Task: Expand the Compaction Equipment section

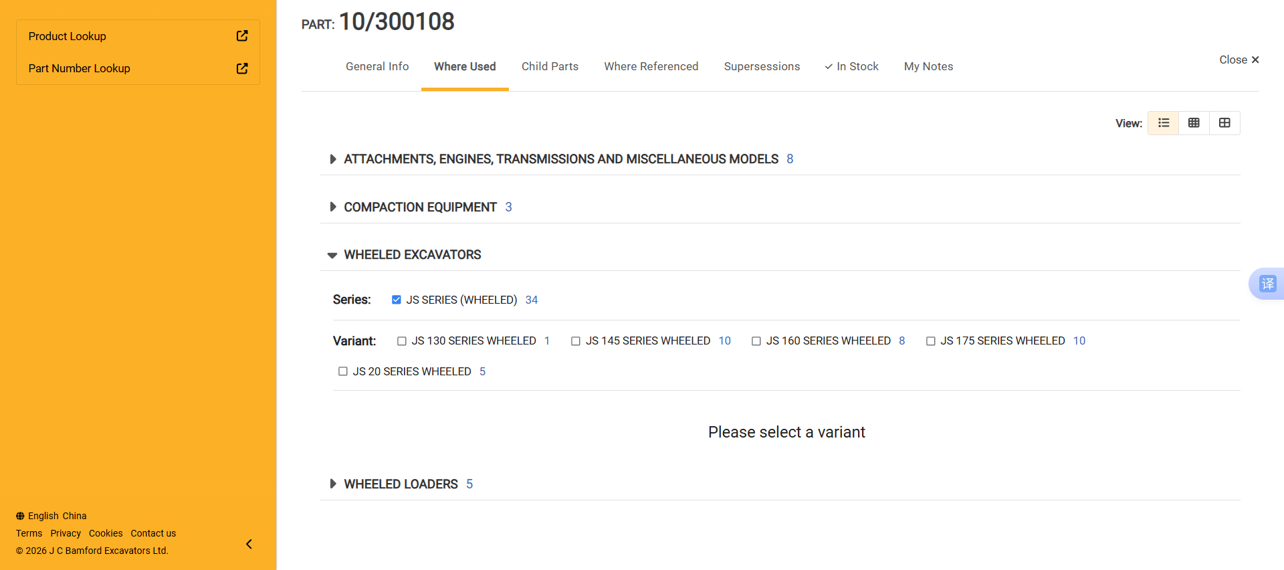Action: click(332, 207)
